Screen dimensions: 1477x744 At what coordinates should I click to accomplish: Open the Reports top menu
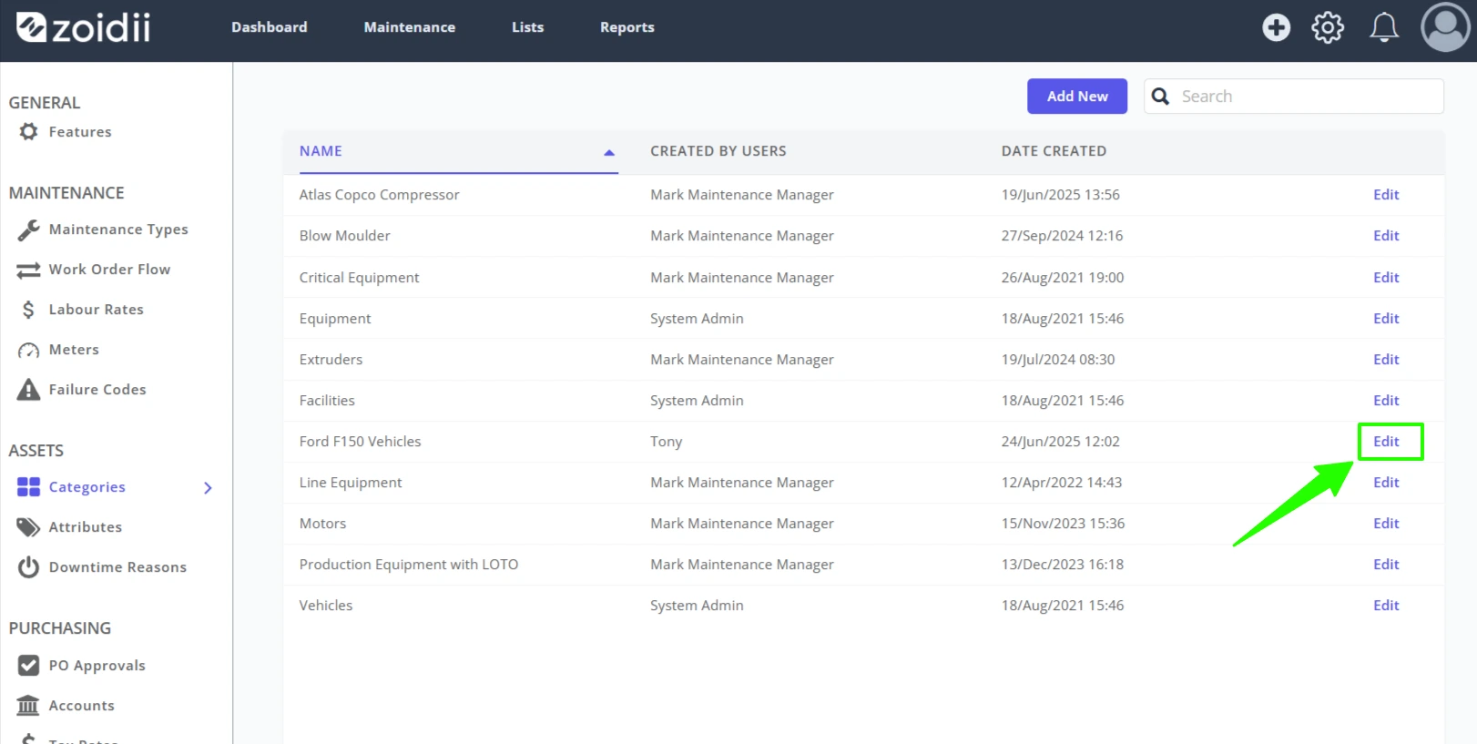627,27
